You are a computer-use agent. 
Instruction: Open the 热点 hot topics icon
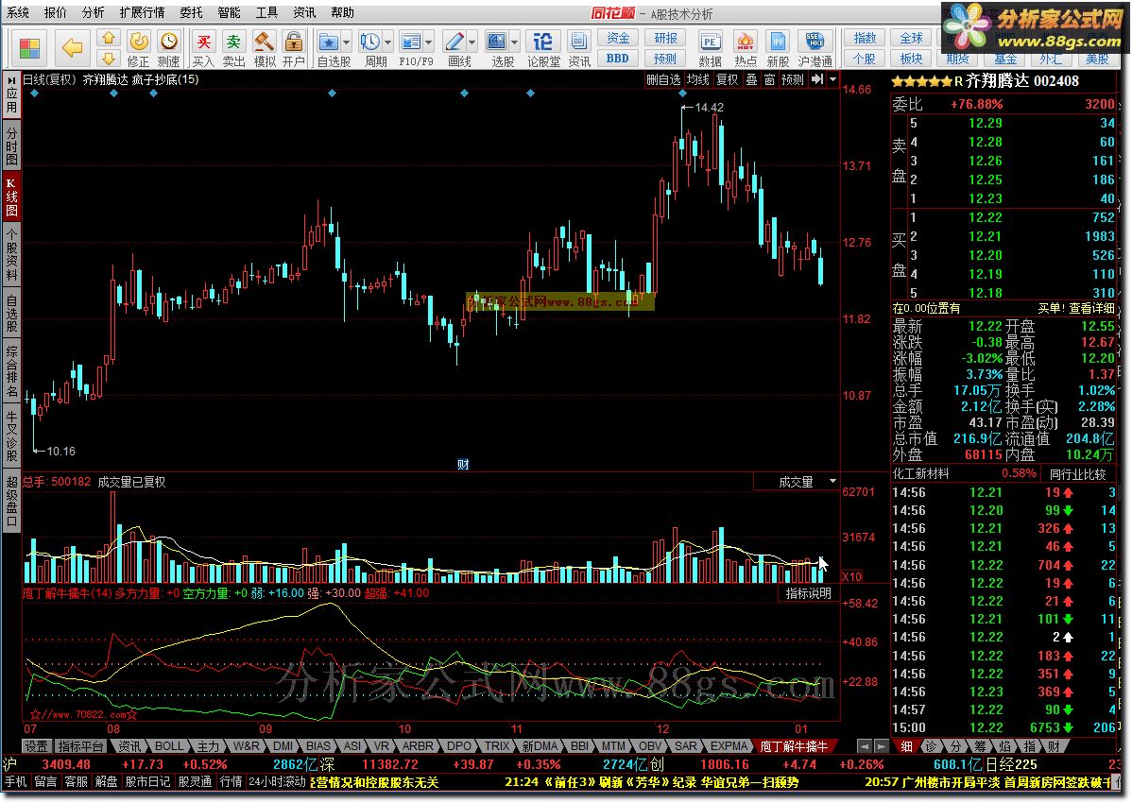point(745,48)
